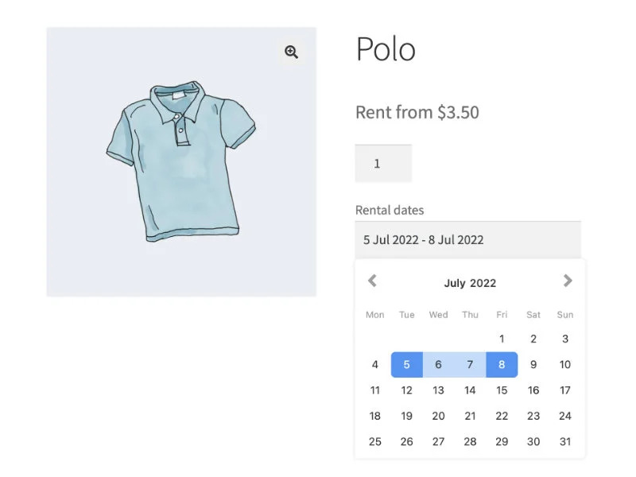Open the Rental dates range field

click(467, 239)
